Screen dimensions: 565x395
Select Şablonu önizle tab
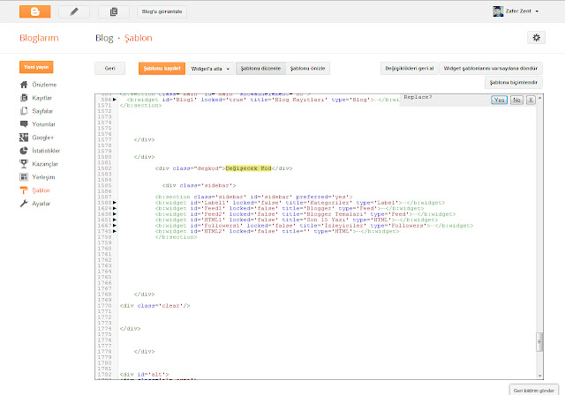click(308, 69)
